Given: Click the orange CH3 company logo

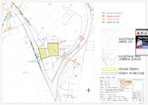Looking at the screenshot, I should tap(126, 82).
